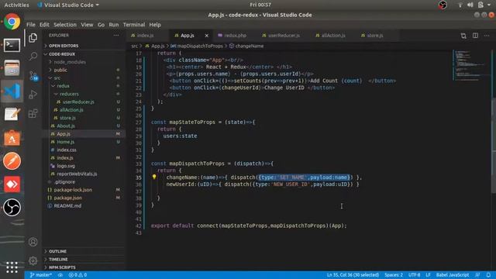Viewport: 496px width, 279px height.
Task: Show Applications grid in the dock
Action: 12,267
